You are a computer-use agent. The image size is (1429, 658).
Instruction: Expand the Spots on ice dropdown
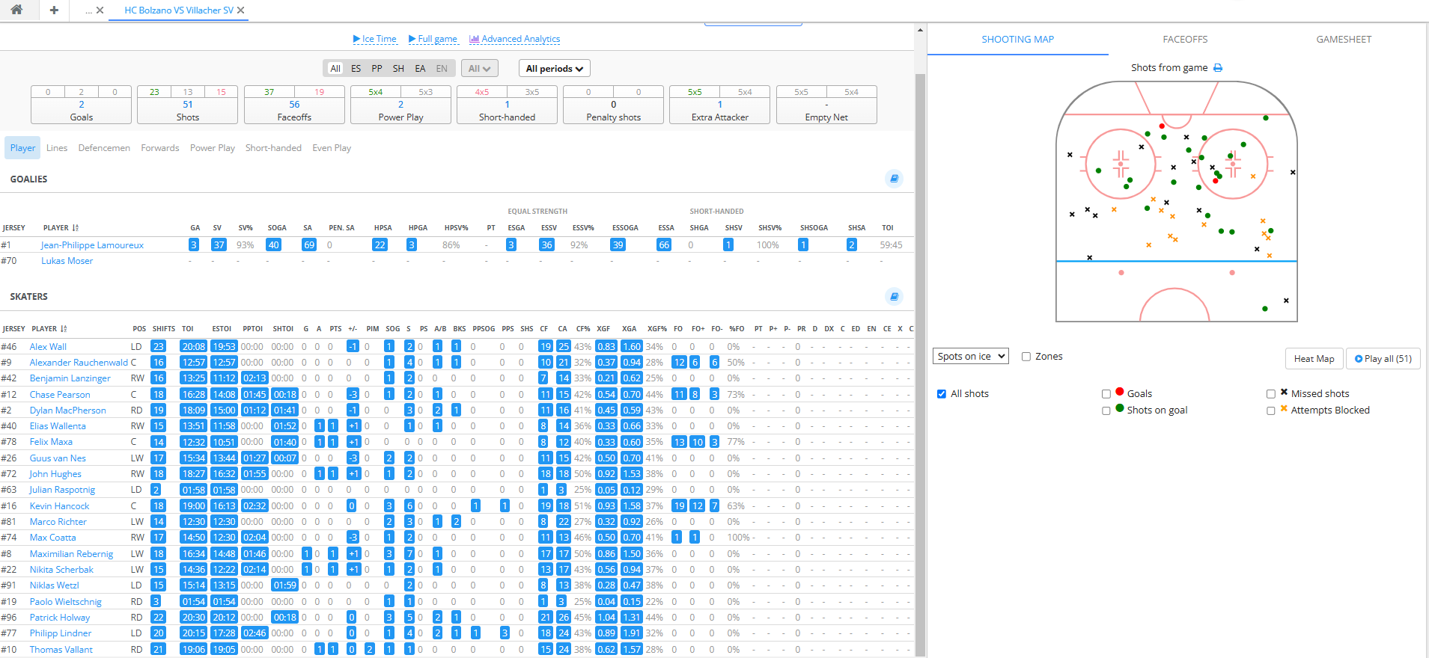click(970, 357)
